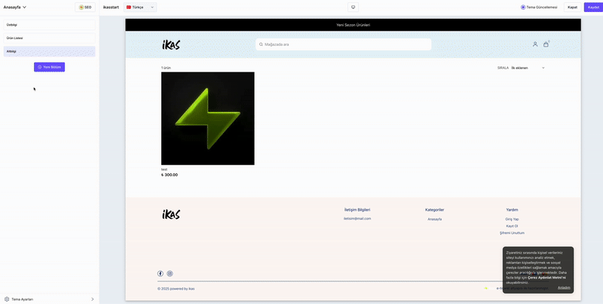The image size is (603, 304).
Task: Click the ikas logo in the footer
Action: coord(171,214)
